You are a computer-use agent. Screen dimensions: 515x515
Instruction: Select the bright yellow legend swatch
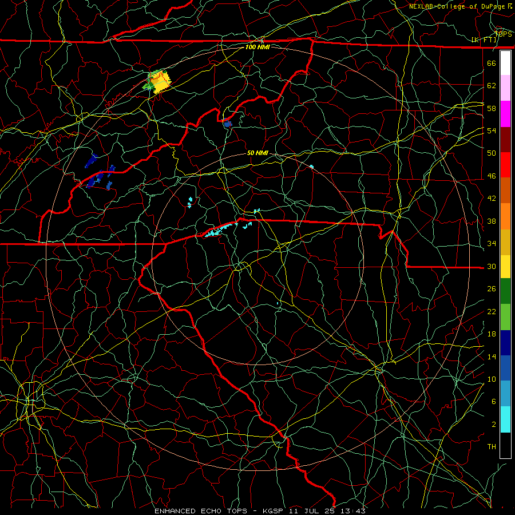(x=505, y=267)
